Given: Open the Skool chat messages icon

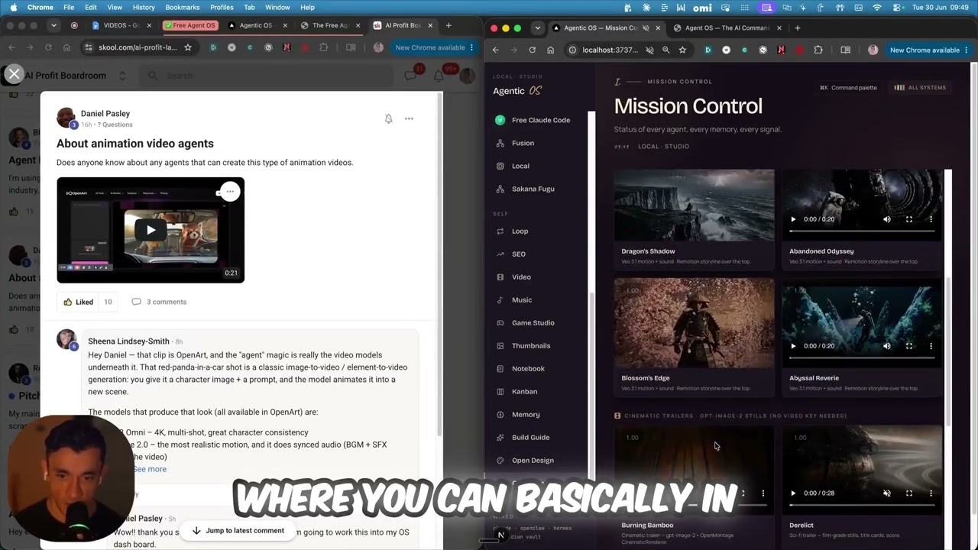Looking at the screenshot, I should (x=411, y=75).
